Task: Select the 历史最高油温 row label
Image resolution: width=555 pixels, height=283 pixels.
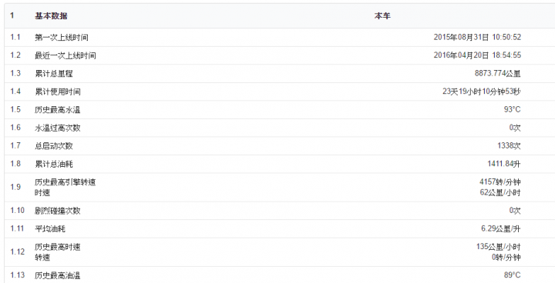Action: [58, 275]
